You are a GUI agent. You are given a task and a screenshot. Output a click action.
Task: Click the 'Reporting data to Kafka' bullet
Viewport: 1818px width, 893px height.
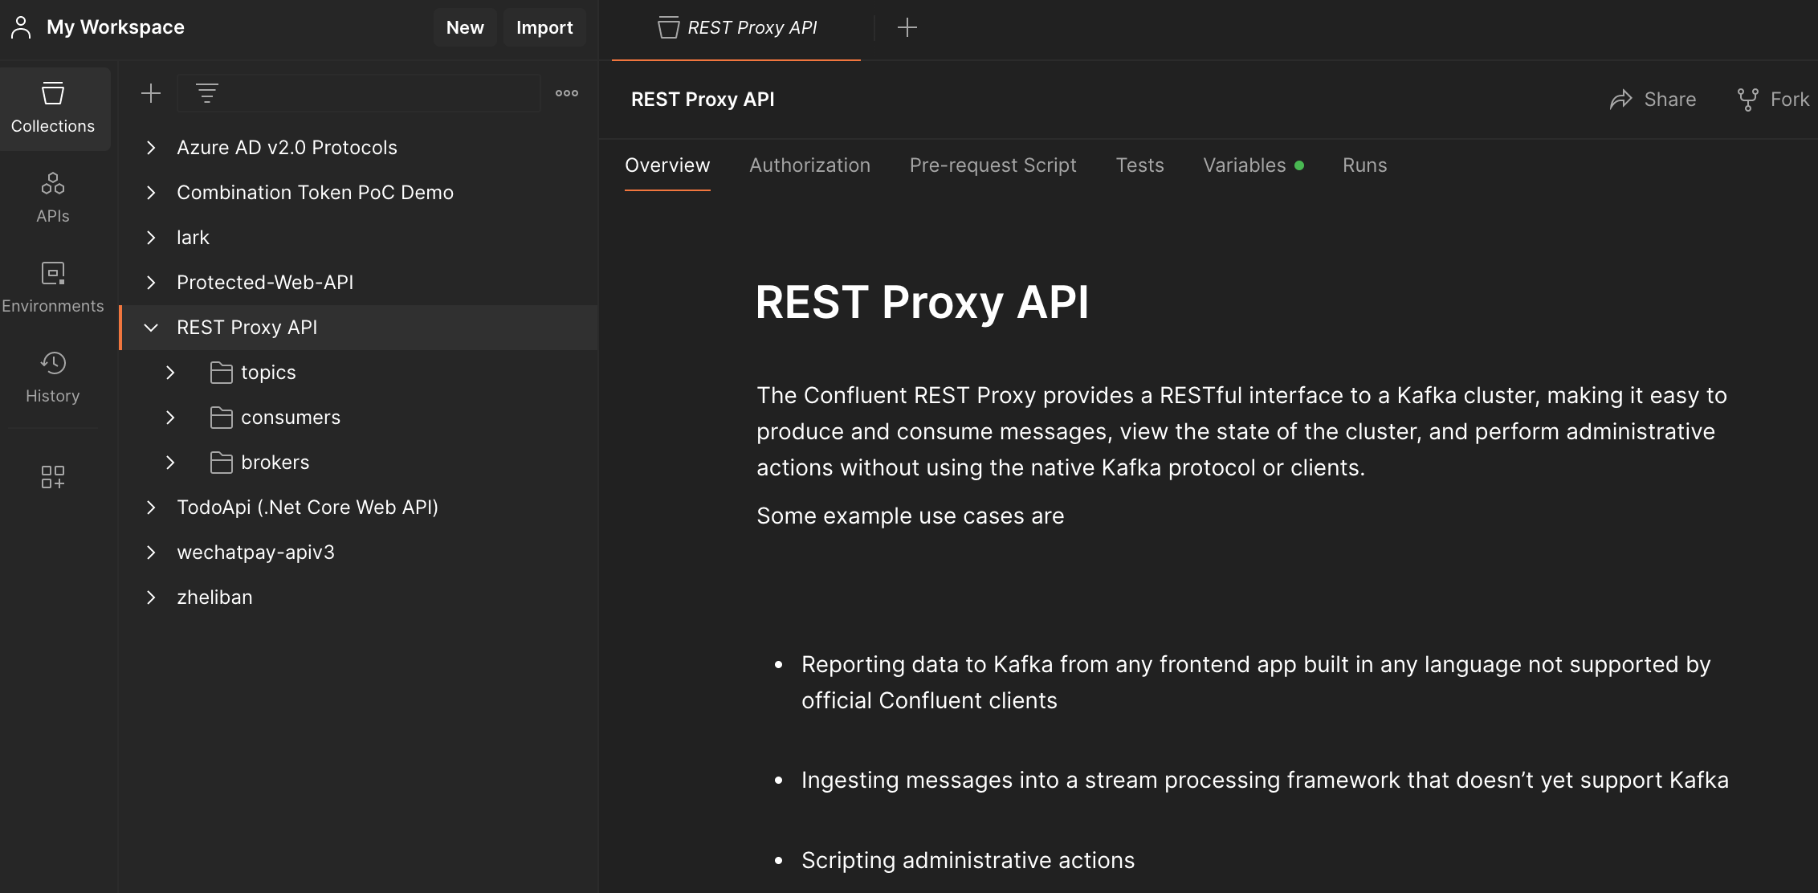point(1256,682)
